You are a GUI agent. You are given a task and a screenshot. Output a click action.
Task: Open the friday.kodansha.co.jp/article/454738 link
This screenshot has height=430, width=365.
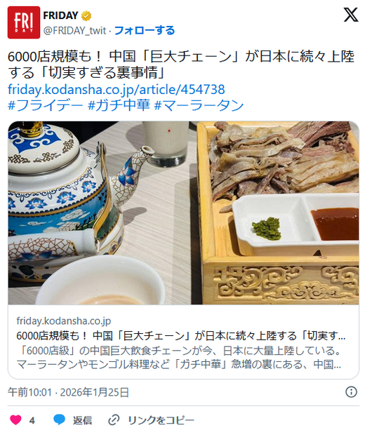pyautogui.click(x=117, y=89)
